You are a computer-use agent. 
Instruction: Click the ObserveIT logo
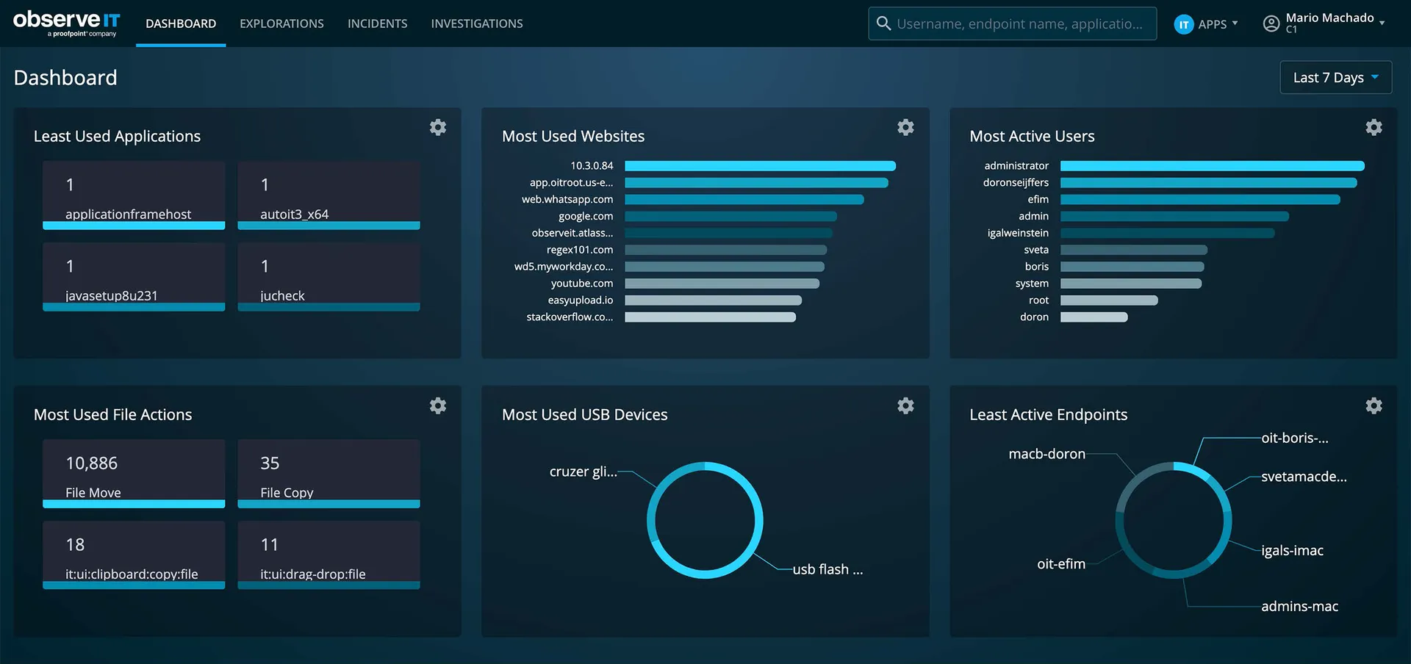[x=66, y=23]
